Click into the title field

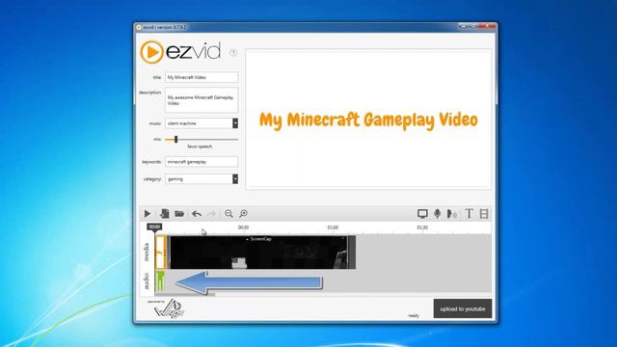tap(201, 77)
